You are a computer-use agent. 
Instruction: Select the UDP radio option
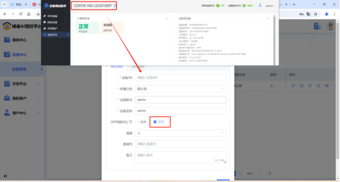click(136, 122)
